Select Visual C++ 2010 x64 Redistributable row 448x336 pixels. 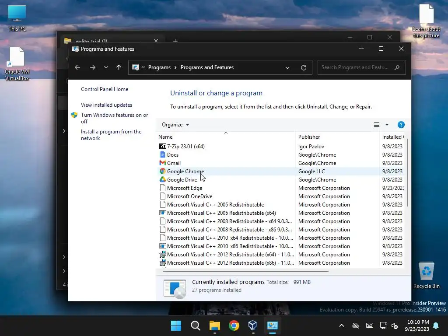pos(281,238)
